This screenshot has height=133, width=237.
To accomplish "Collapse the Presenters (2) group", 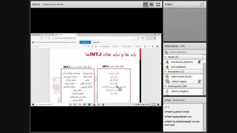I will [166, 72].
